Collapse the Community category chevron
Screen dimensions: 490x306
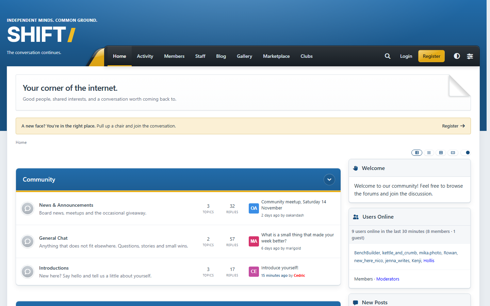pos(329,180)
